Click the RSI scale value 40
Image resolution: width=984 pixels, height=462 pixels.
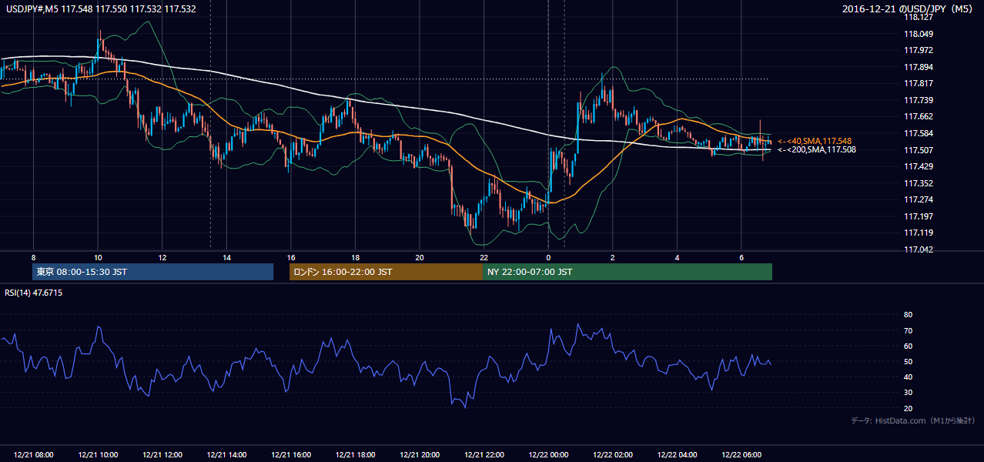tap(908, 377)
